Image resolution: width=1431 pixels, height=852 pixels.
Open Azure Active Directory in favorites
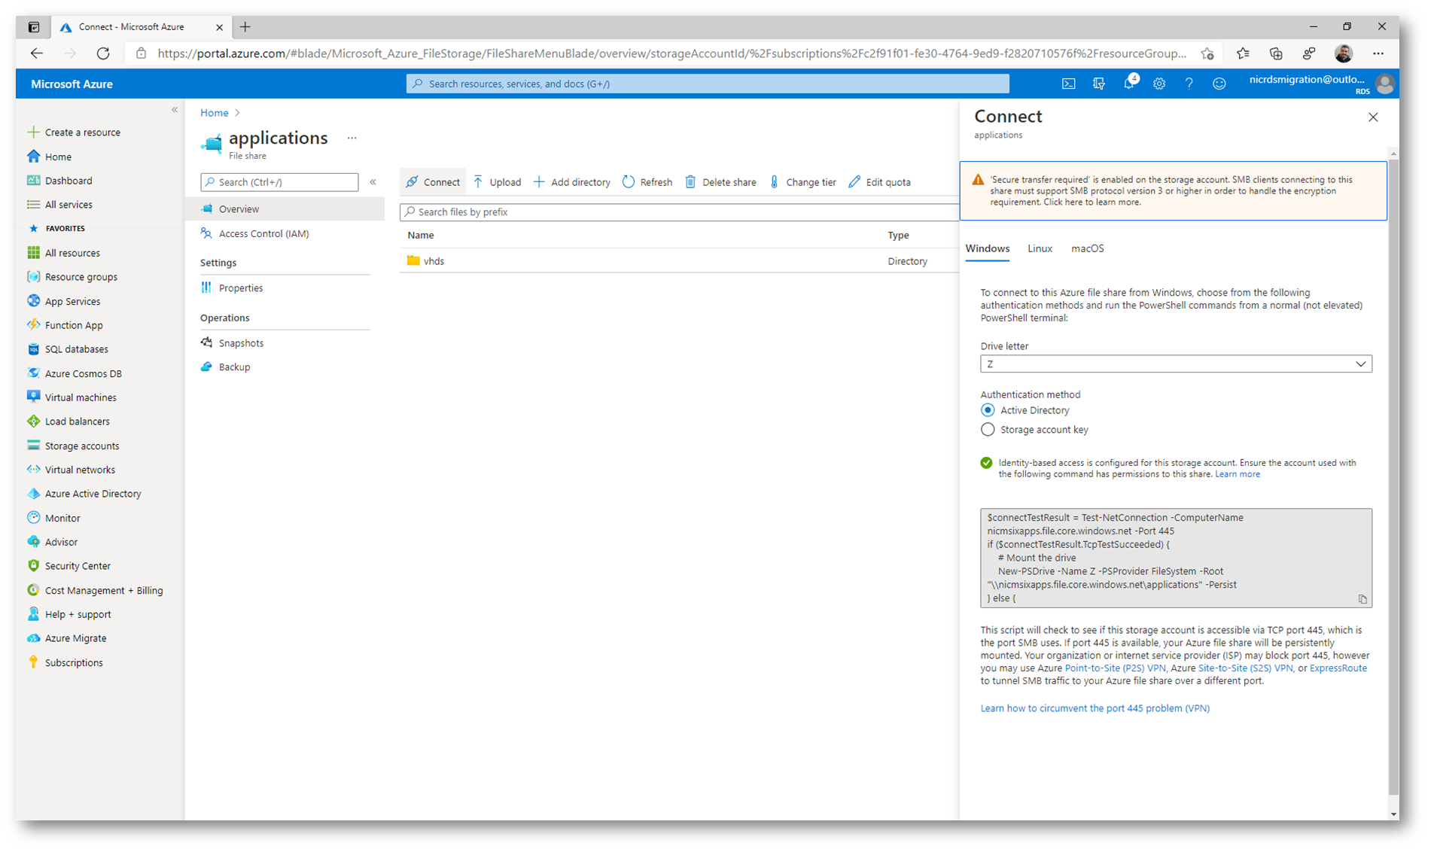[x=93, y=494]
